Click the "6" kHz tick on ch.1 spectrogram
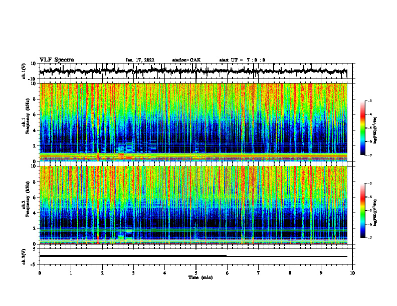Image resolution: width=397 pixels, height=306 pixels. [35, 115]
